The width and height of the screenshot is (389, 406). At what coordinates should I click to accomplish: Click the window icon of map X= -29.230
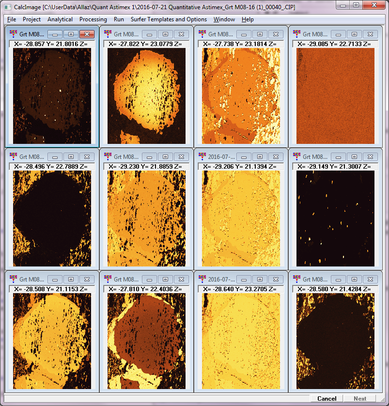coord(108,156)
